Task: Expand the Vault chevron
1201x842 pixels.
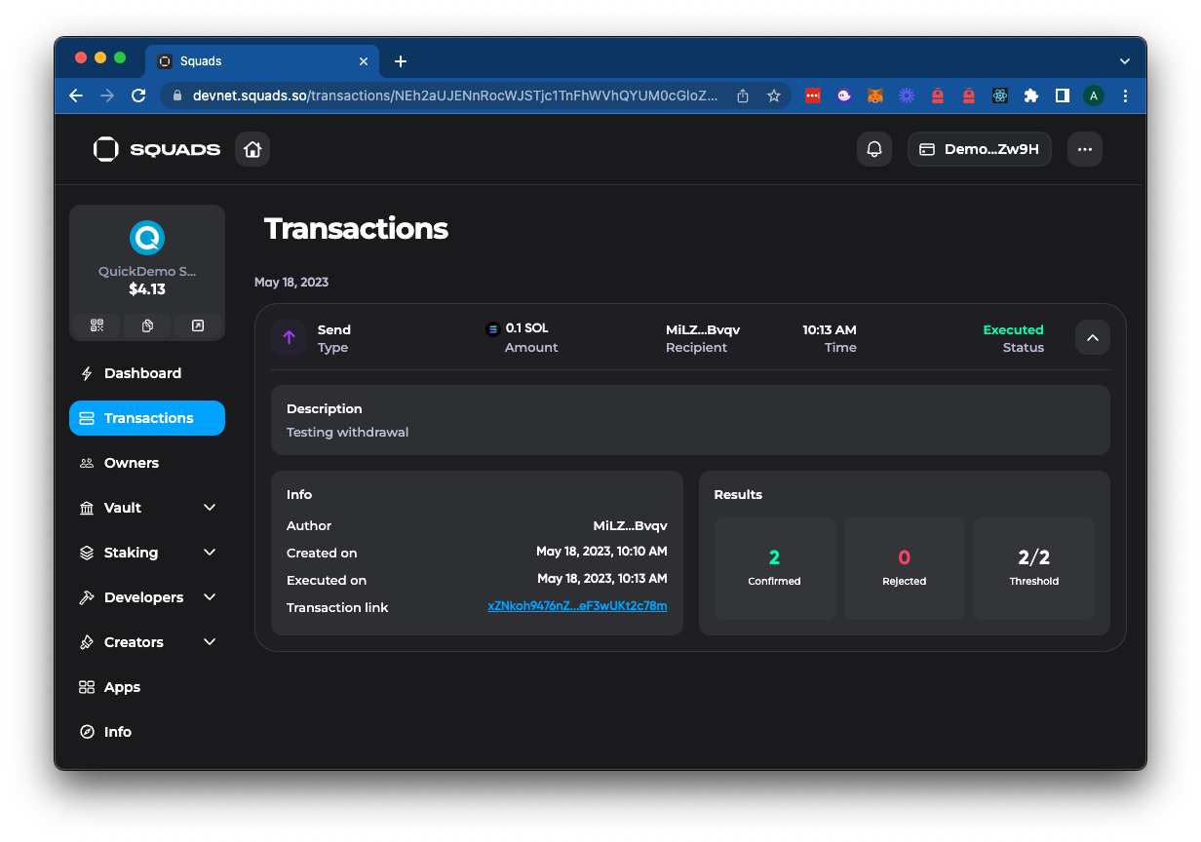Action: click(210, 508)
